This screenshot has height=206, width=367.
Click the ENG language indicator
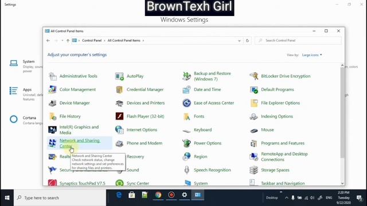tap(329, 198)
